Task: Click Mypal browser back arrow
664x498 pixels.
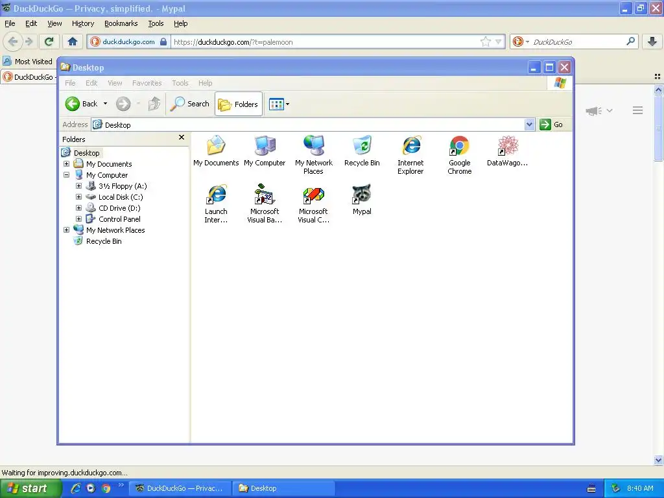Action: (13, 41)
